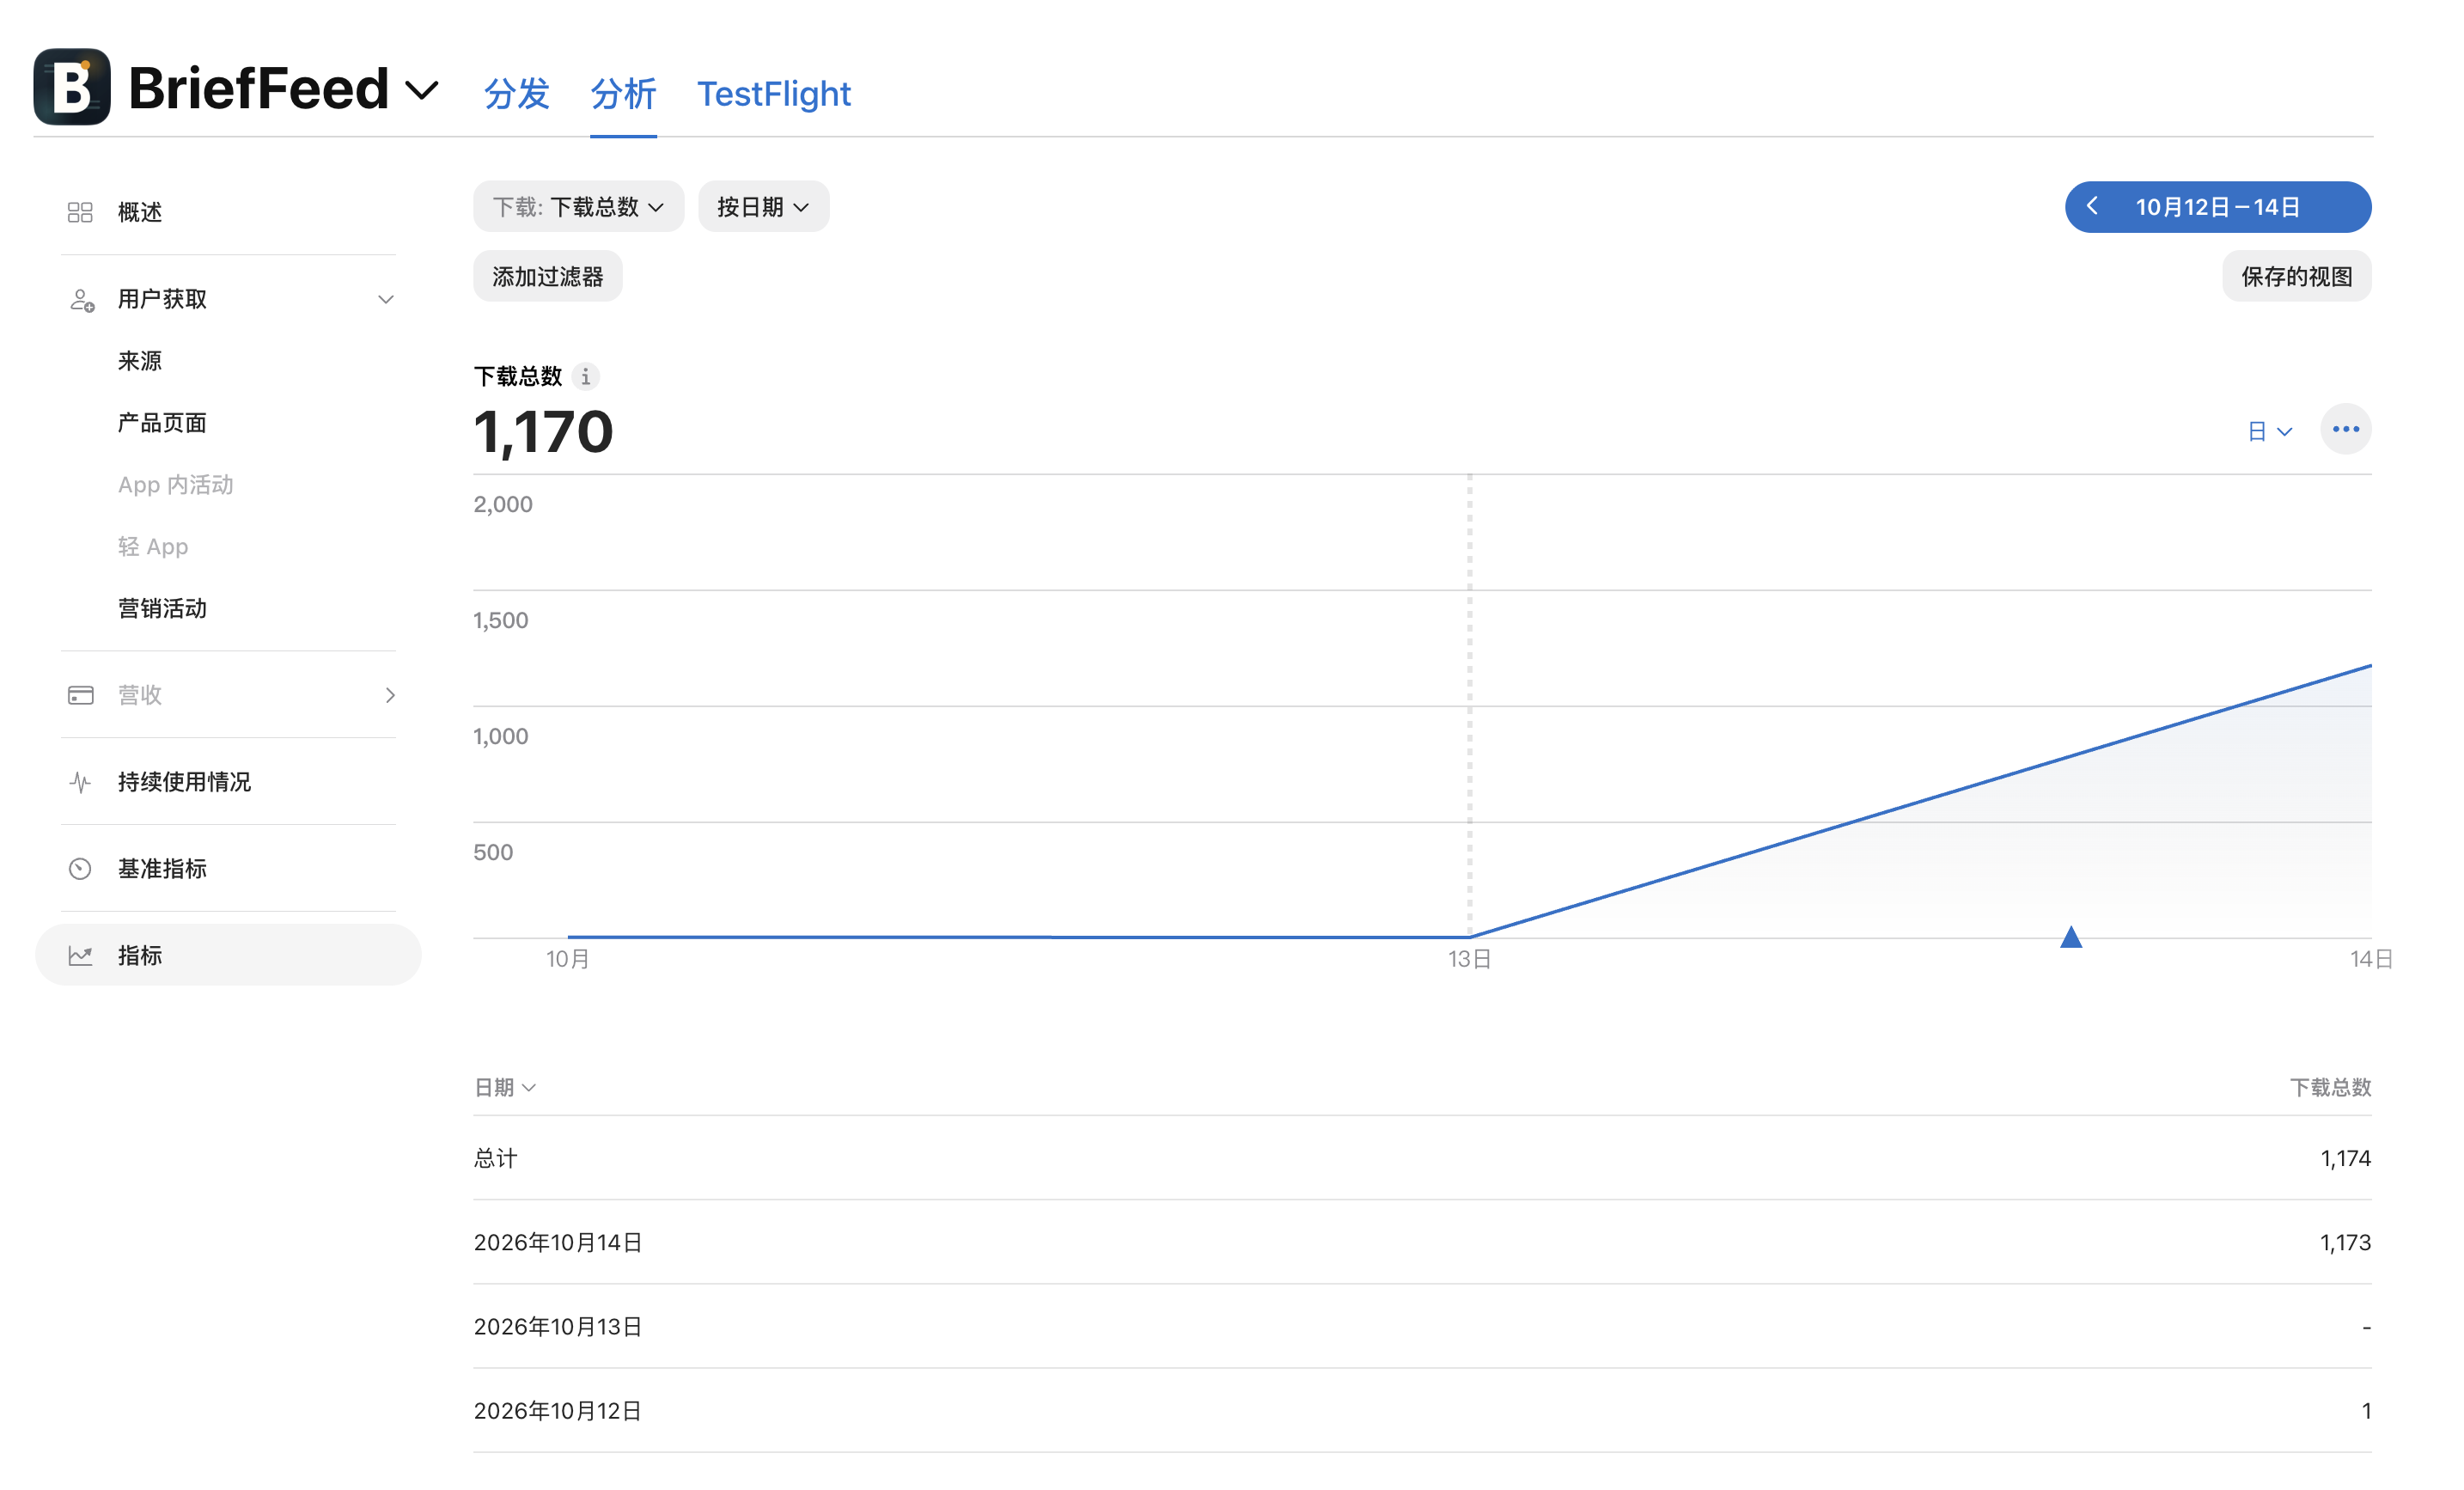Click the 持续使用情况 pulse icon
The height and width of the screenshot is (1490, 2464).
[80, 782]
